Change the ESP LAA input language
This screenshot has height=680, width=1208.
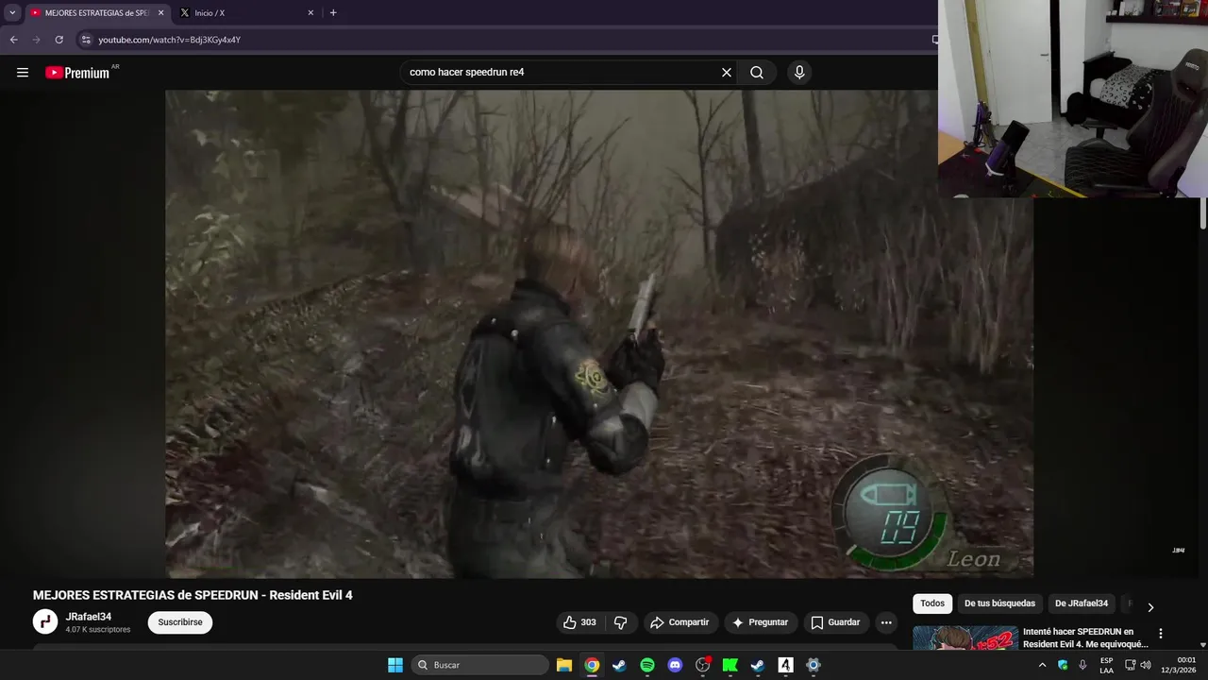click(x=1106, y=665)
